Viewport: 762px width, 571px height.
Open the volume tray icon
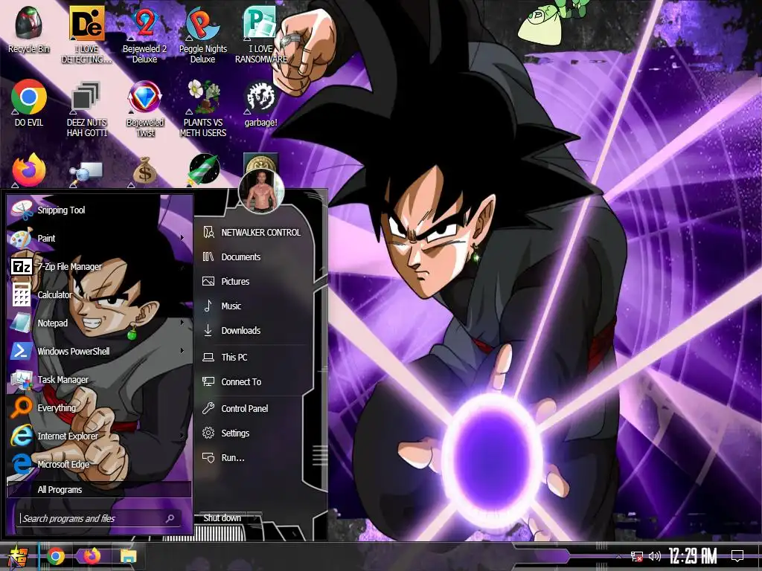(655, 556)
